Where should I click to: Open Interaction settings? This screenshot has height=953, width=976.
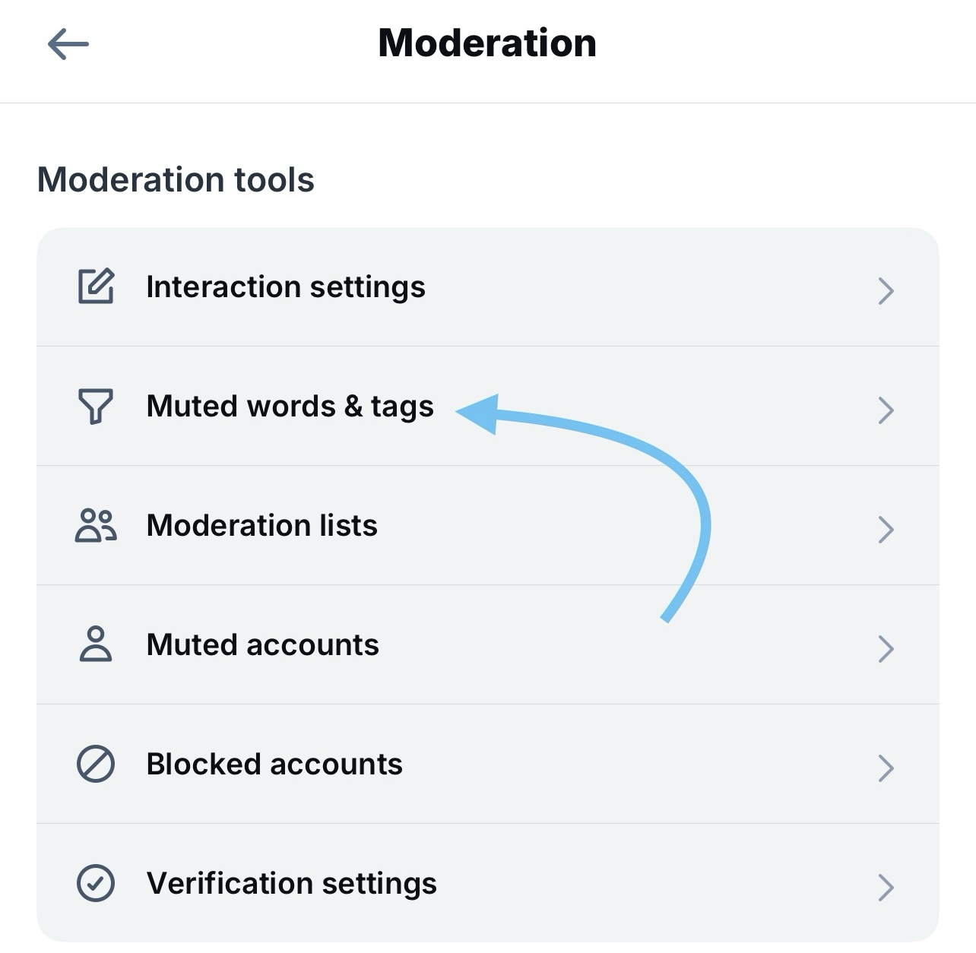[286, 287]
